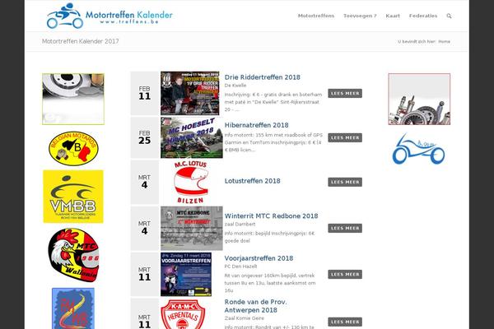Follow the Home breadcrumb link

pos(445,42)
